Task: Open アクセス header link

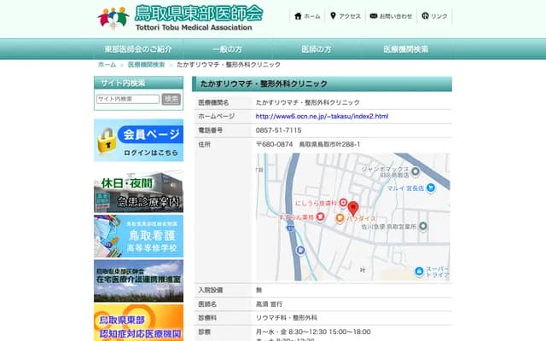Action: 346,16
